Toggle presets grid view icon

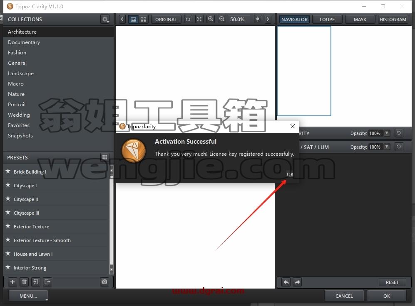coord(104,157)
